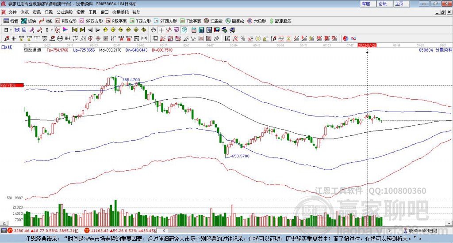Open the 江恩轮 Gann wheel
Viewport: 453px width, 243px height.
213,21
